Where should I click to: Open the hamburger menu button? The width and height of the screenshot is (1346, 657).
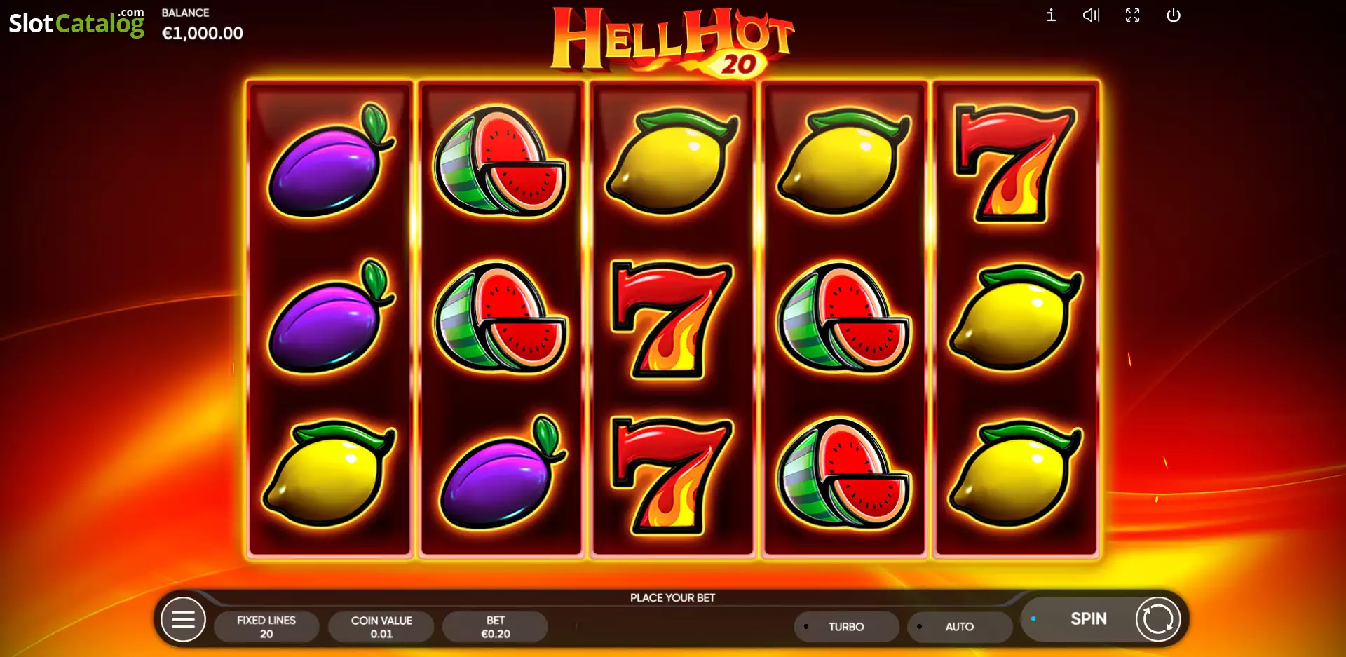(183, 620)
